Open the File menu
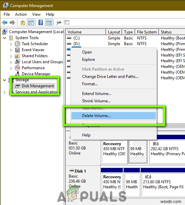This screenshot has height=205, width=185. coord(7,14)
